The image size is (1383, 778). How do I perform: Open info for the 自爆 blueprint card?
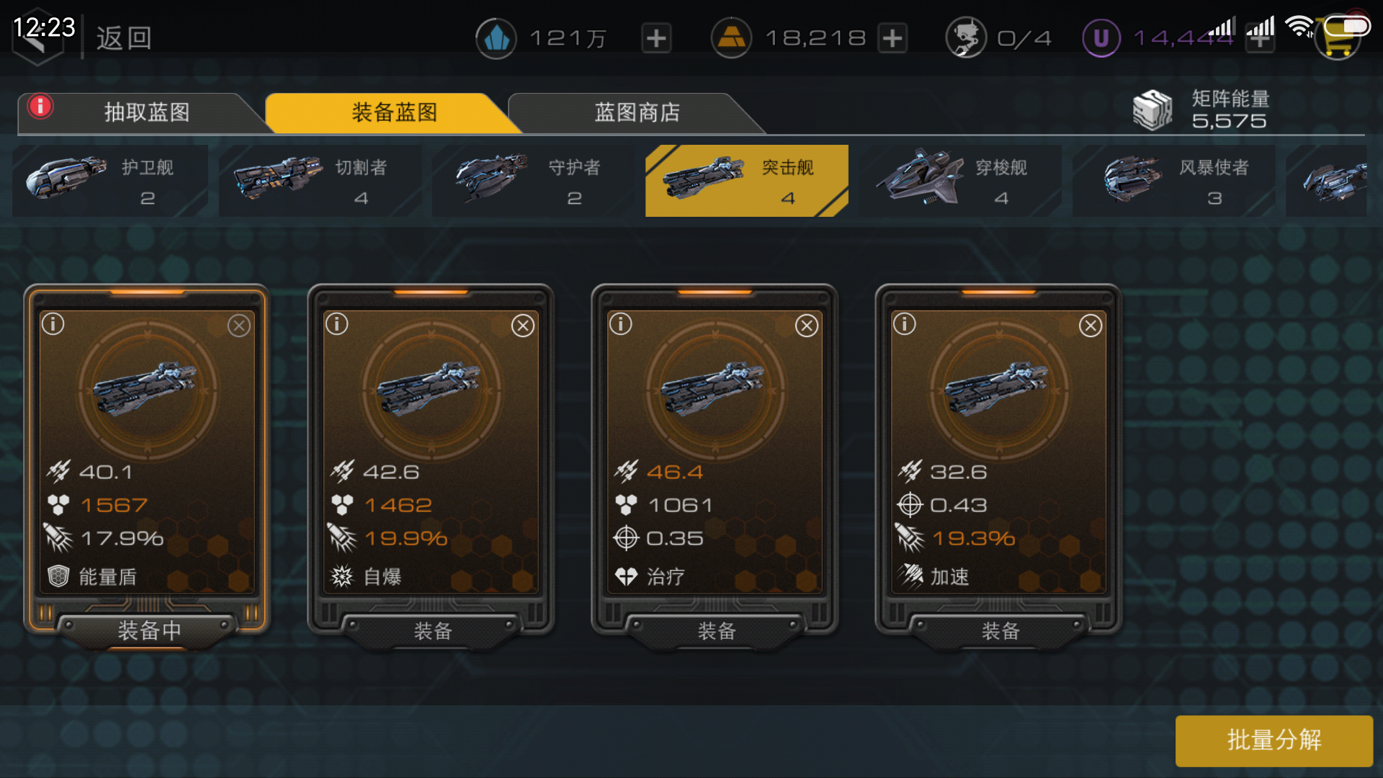[336, 324]
